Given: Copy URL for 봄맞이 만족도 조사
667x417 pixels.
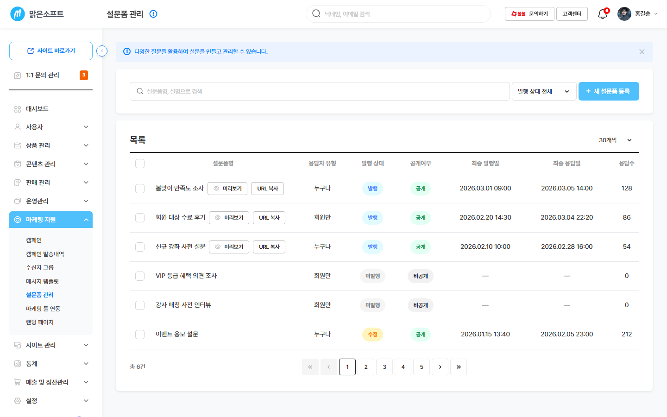Looking at the screenshot, I should (267, 189).
